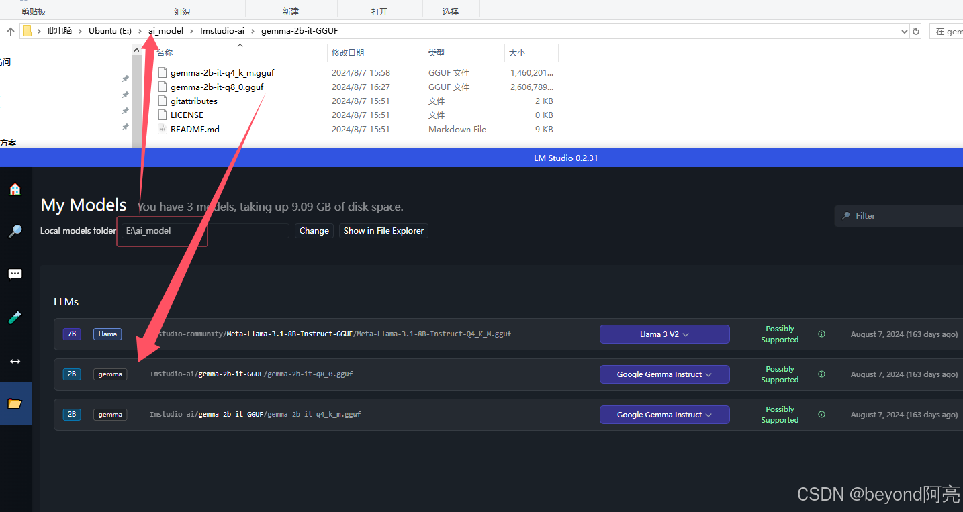Go to Ubuntu (E:) in the breadcrumb
This screenshot has width=963, height=512.
(x=110, y=31)
